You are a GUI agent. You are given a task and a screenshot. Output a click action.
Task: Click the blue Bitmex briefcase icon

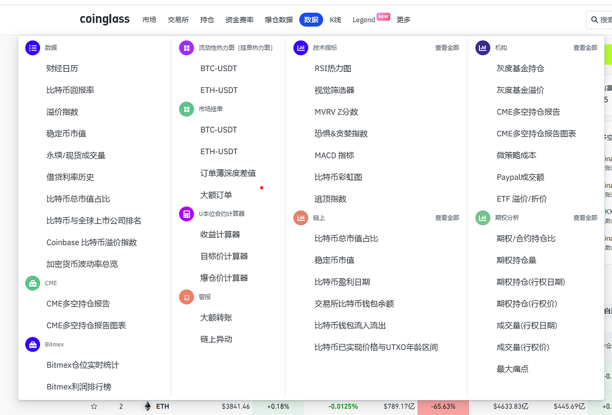click(32, 345)
